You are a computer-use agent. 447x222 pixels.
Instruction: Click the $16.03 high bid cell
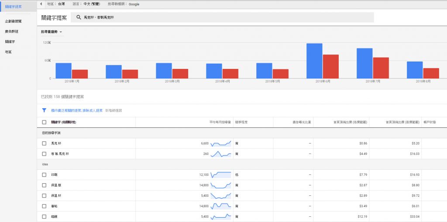(x=415, y=154)
